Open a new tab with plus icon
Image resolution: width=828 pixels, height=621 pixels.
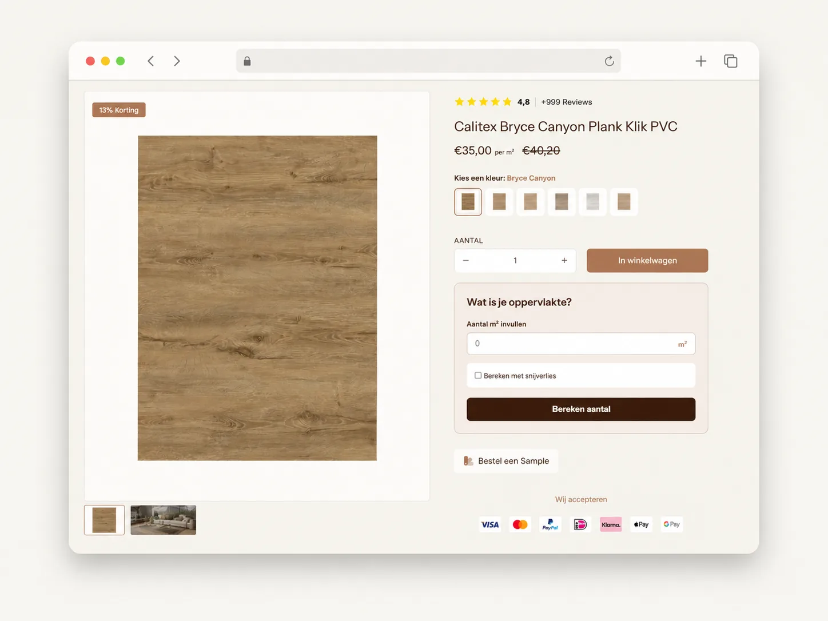click(x=700, y=61)
